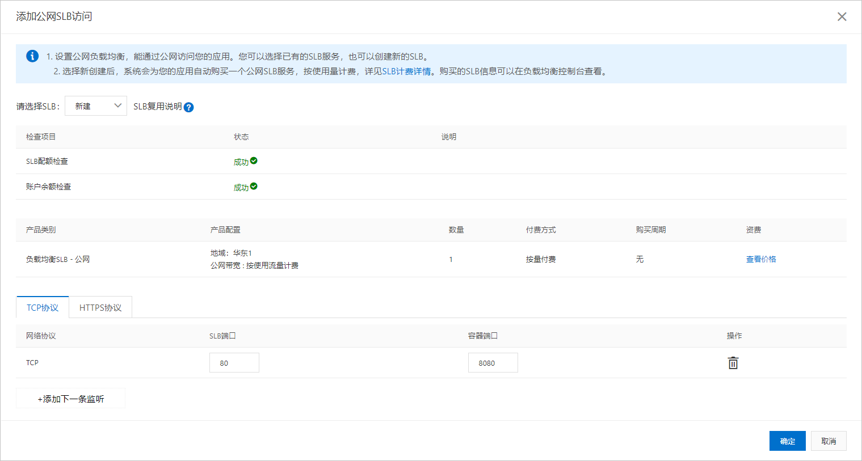Click the 产品类别 column header
Screen dimensions: 862x461
click(41, 230)
